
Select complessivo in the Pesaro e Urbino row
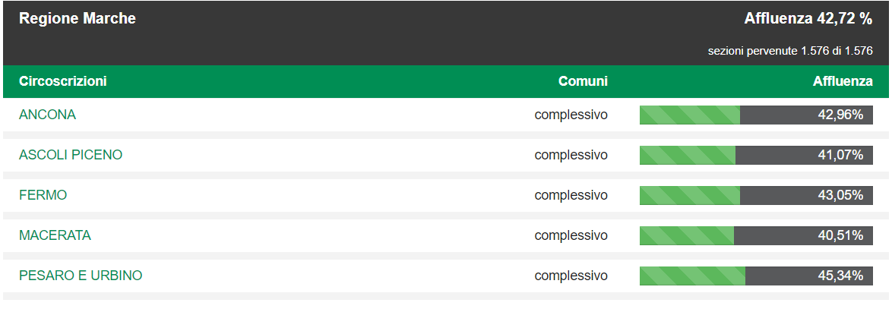[571, 276]
